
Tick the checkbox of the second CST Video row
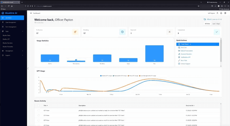click(39, 115)
